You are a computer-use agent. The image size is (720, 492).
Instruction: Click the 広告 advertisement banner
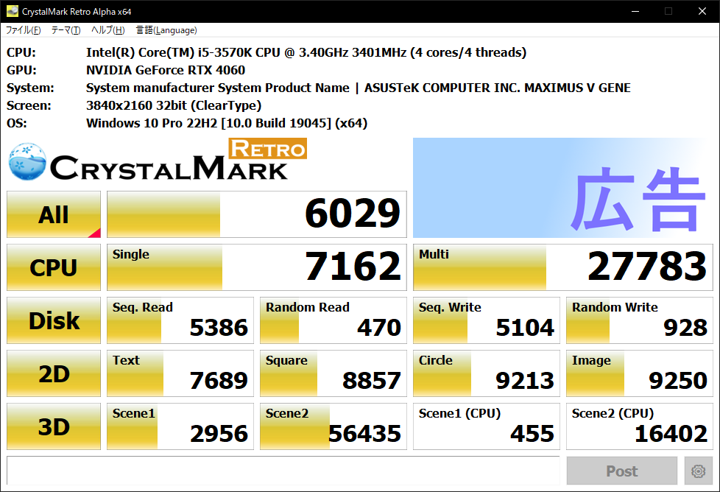(563, 187)
